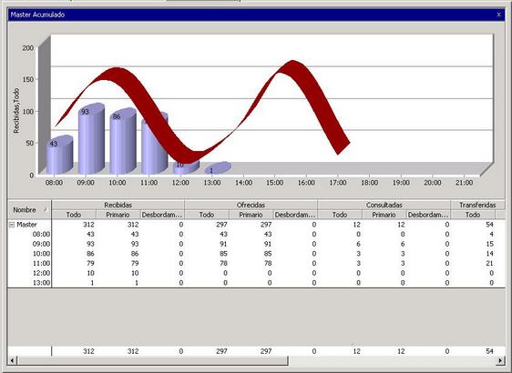Click the Recibidas,Todo y-axis title
The width and height of the screenshot is (512, 373).
tap(16, 111)
